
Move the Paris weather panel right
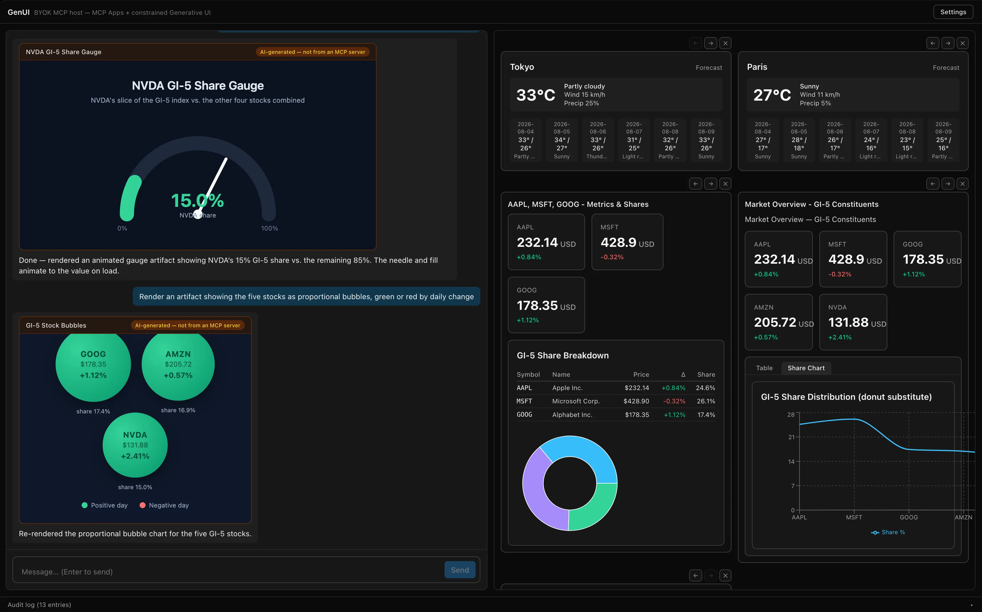pyautogui.click(x=948, y=43)
